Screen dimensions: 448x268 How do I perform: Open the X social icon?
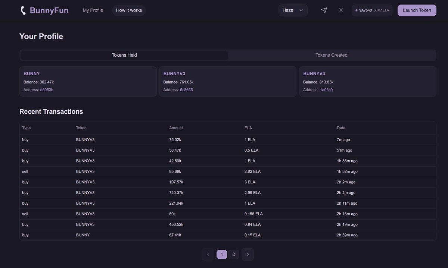tap(341, 10)
